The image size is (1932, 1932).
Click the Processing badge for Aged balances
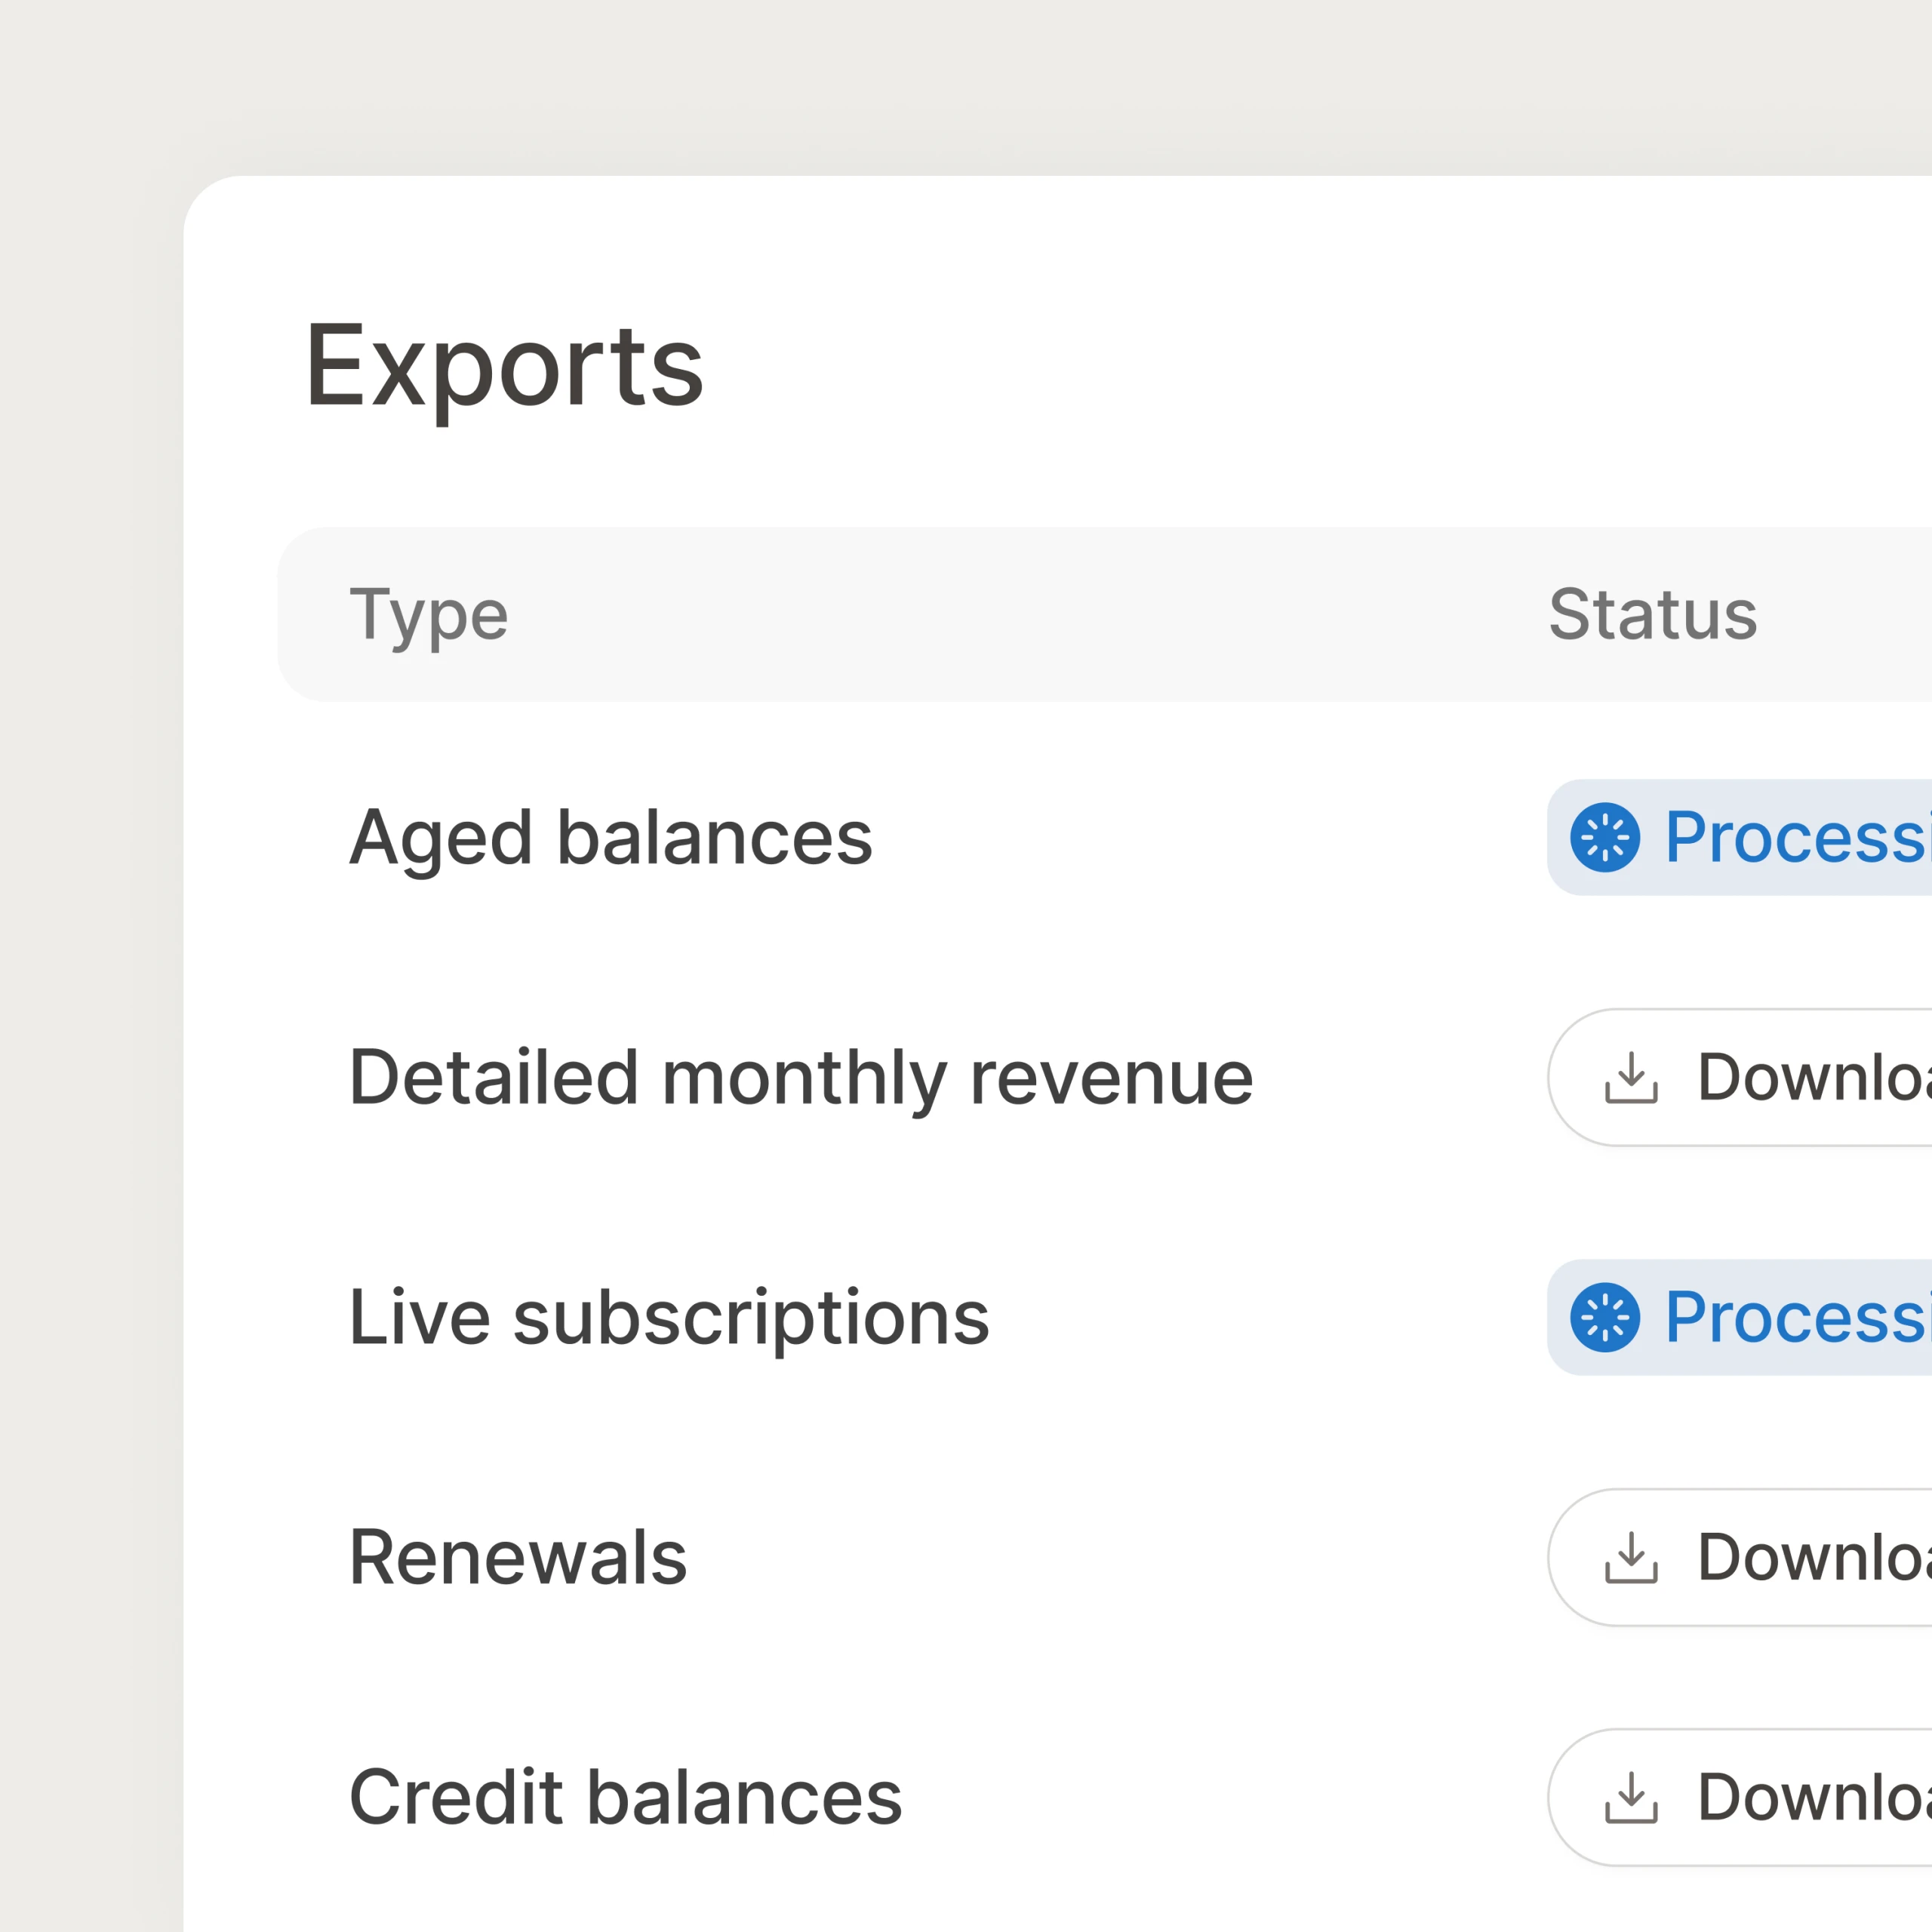(x=1740, y=837)
